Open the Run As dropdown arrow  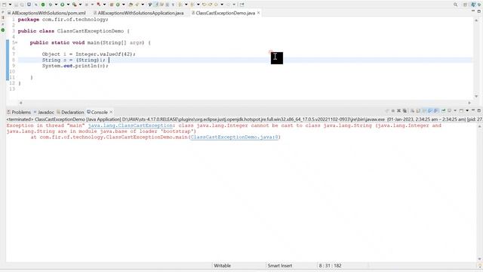click(68, 5)
